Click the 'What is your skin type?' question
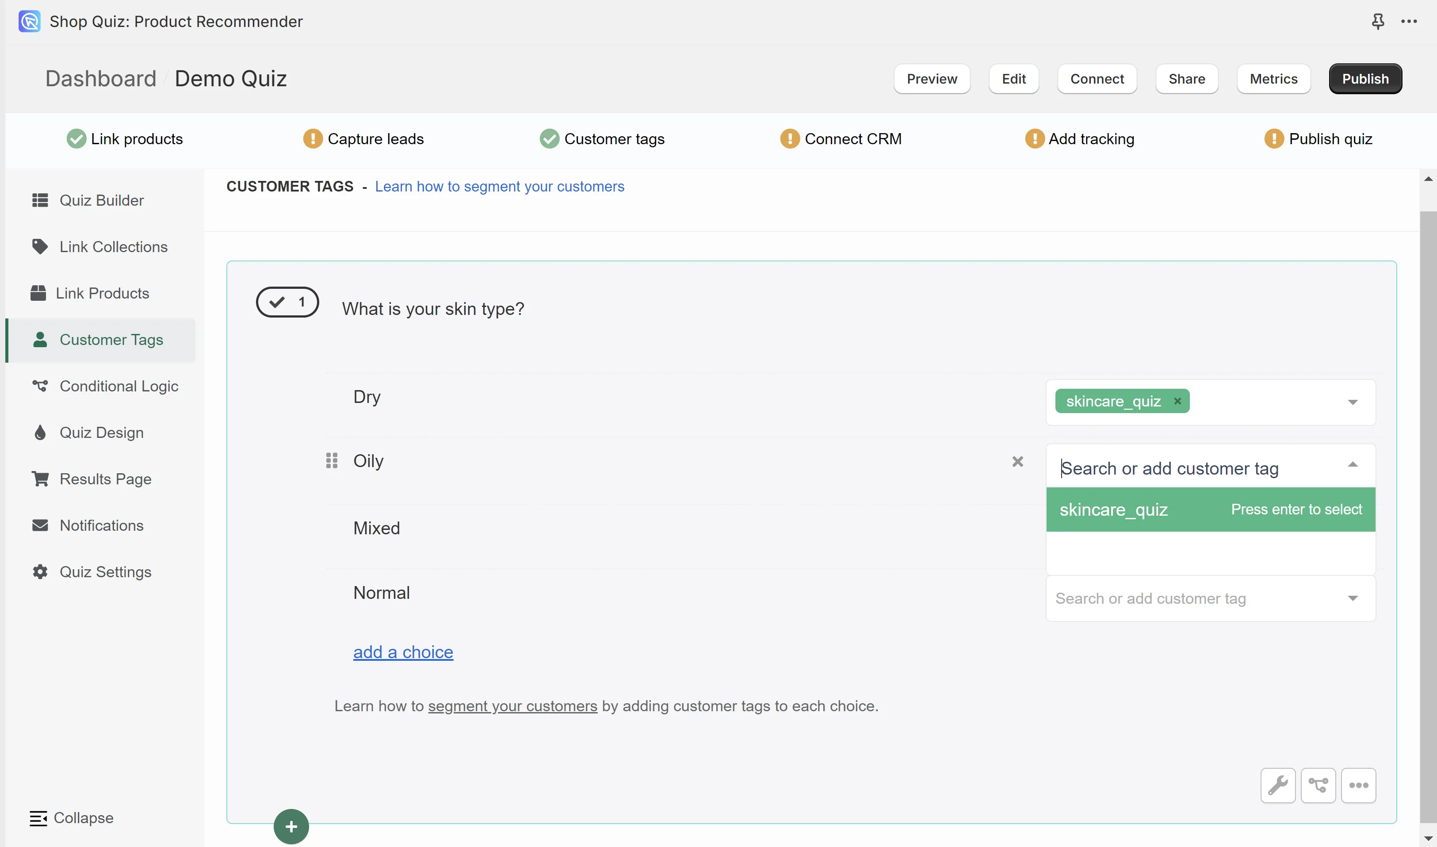The width and height of the screenshot is (1437, 847). pos(432,309)
